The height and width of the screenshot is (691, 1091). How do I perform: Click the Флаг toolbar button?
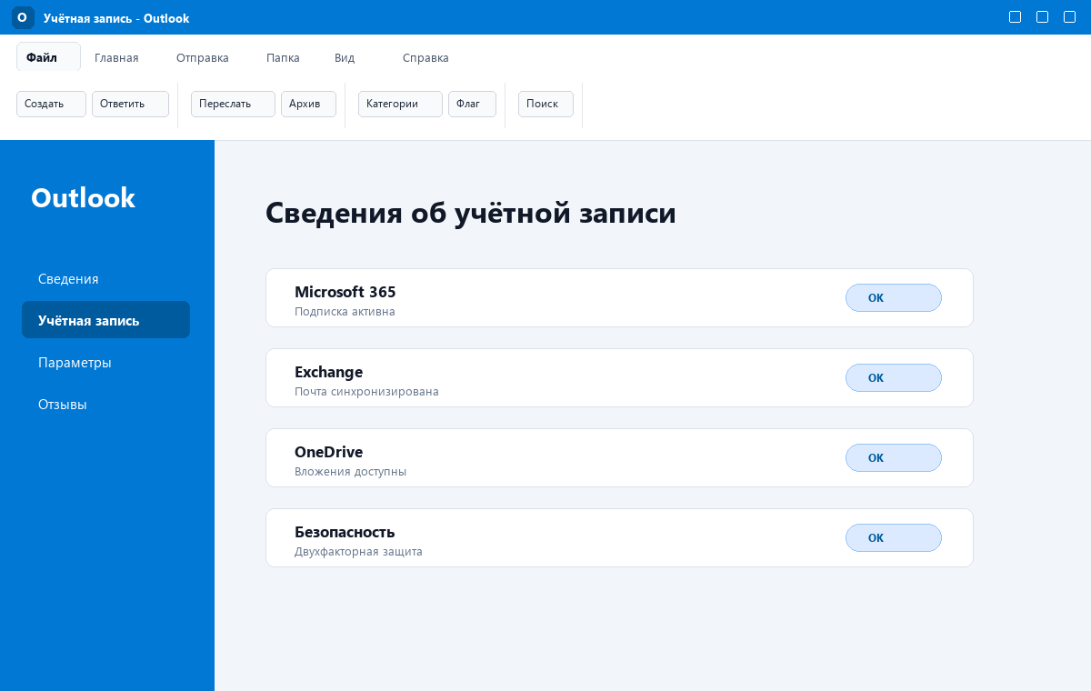(x=472, y=104)
